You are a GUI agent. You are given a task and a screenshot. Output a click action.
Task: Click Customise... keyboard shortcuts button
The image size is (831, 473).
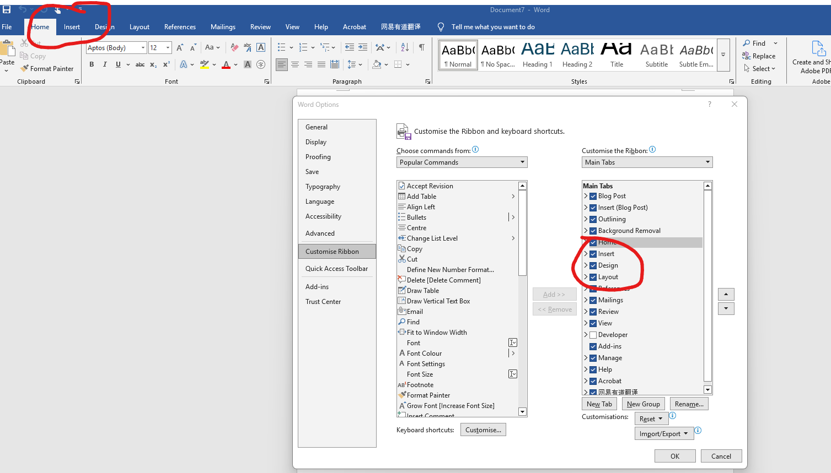pos(483,430)
